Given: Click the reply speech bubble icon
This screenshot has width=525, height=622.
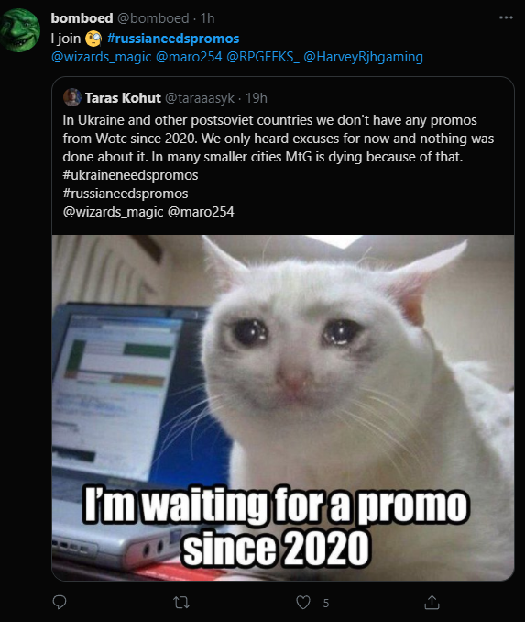Looking at the screenshot, I should [x=60, y=602].
